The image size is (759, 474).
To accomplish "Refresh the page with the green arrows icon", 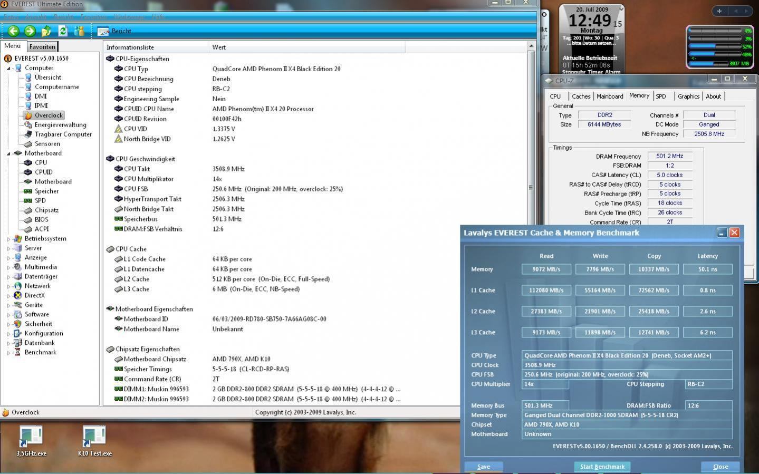I will (x=63, y=31).
